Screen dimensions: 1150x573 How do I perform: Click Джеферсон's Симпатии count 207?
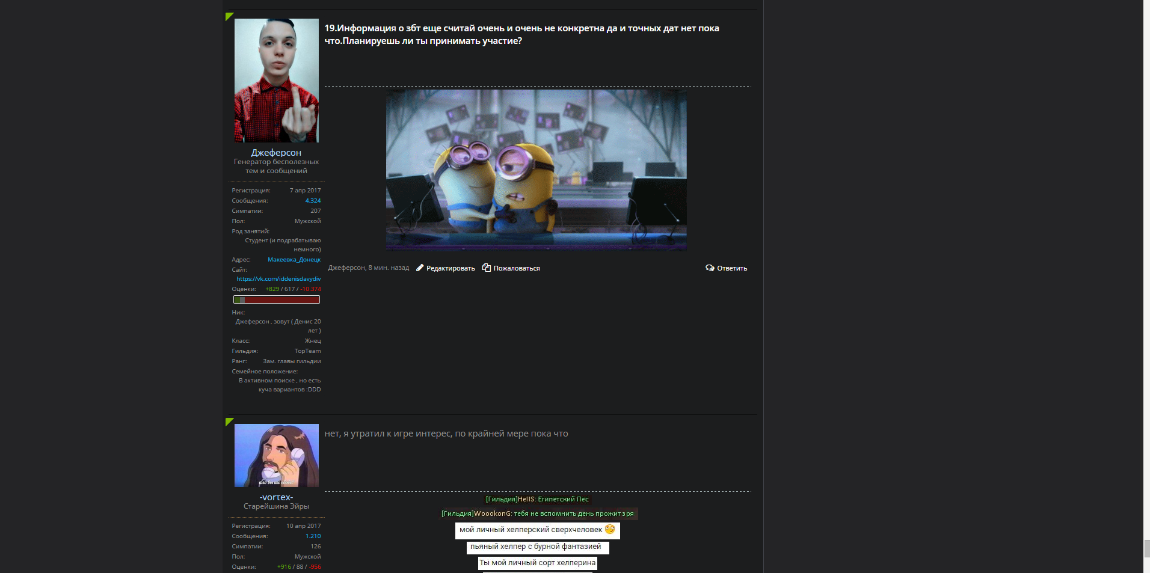point(316,211)
